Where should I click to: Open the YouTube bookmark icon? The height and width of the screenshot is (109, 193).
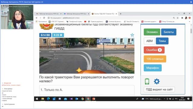85,21
